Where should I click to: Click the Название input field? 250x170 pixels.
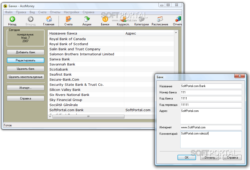(x=211, y=86)
